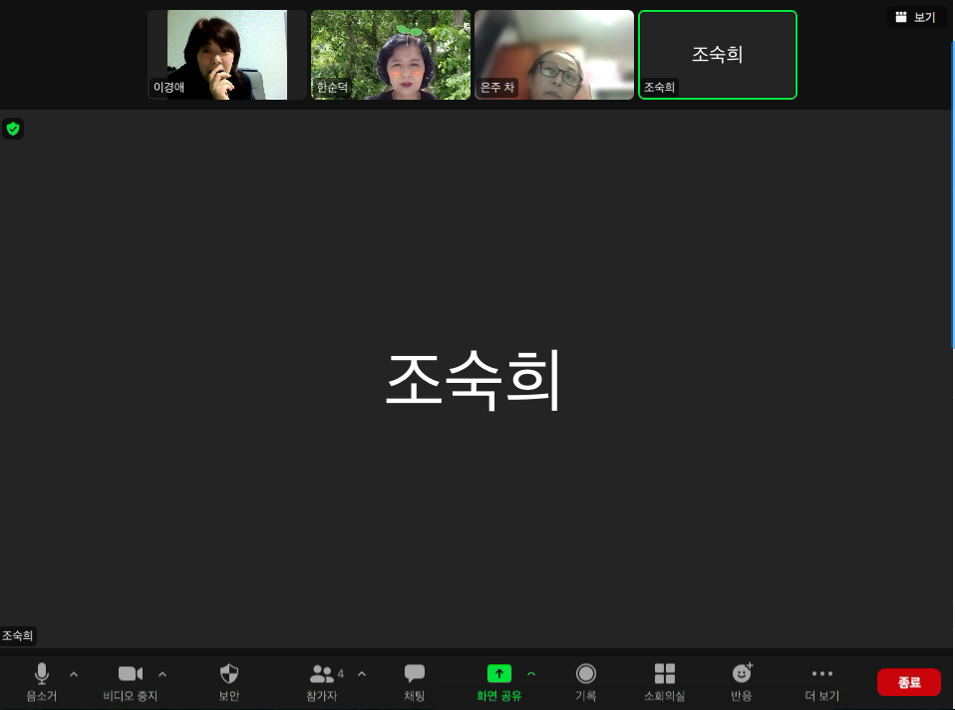Start screen sharing with 화면 공유
The height and width of the screenshot is (710, 955).
[498, 682]
